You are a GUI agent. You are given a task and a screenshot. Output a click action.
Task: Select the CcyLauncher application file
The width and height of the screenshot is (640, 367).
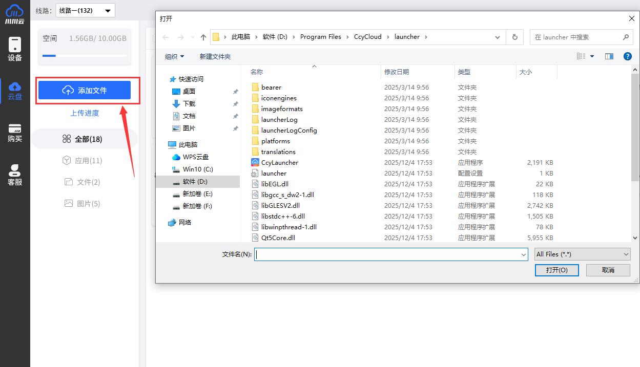(279, 163)
